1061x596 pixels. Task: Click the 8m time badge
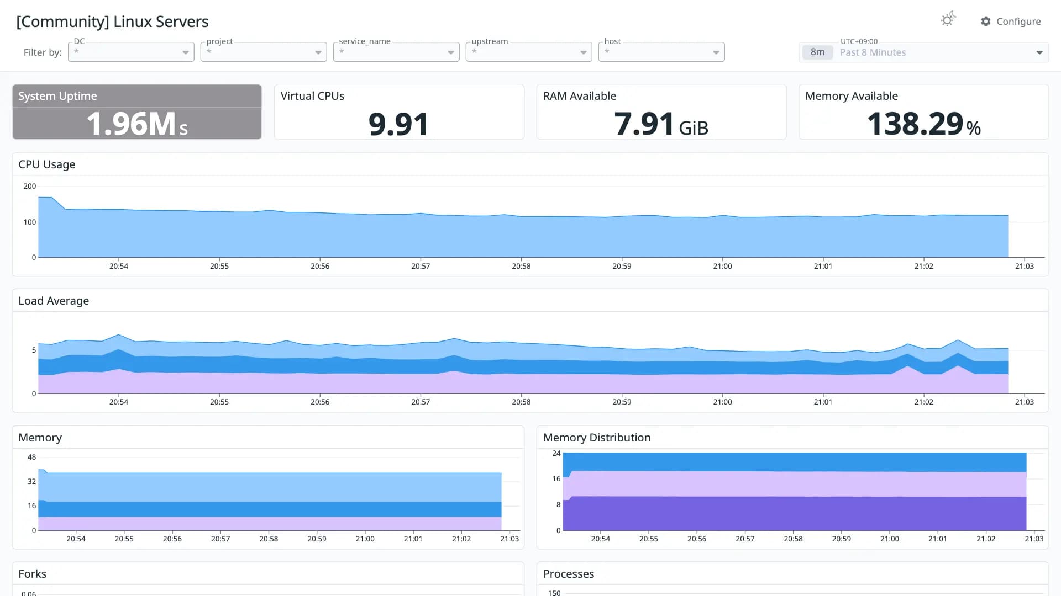click(x=817, y=52)
